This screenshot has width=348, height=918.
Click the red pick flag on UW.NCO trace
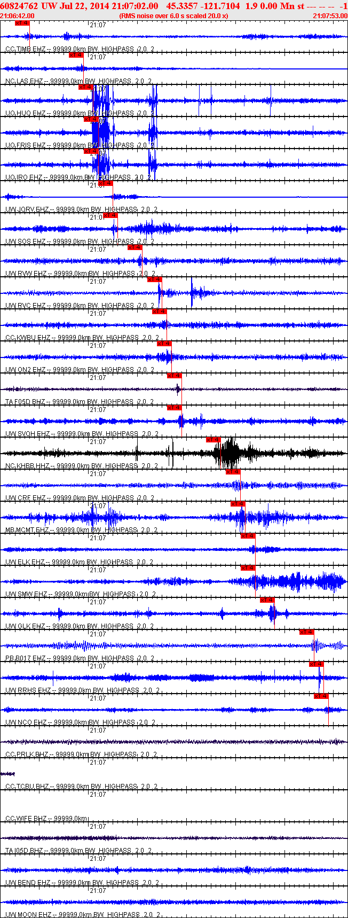point(321,696)
